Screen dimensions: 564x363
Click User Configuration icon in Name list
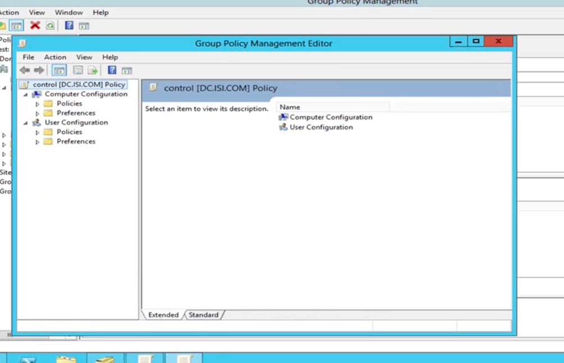click(x=283, y=127)
